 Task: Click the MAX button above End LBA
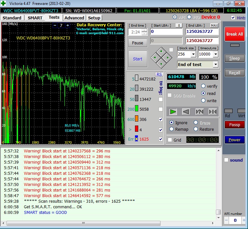[214, 25]
